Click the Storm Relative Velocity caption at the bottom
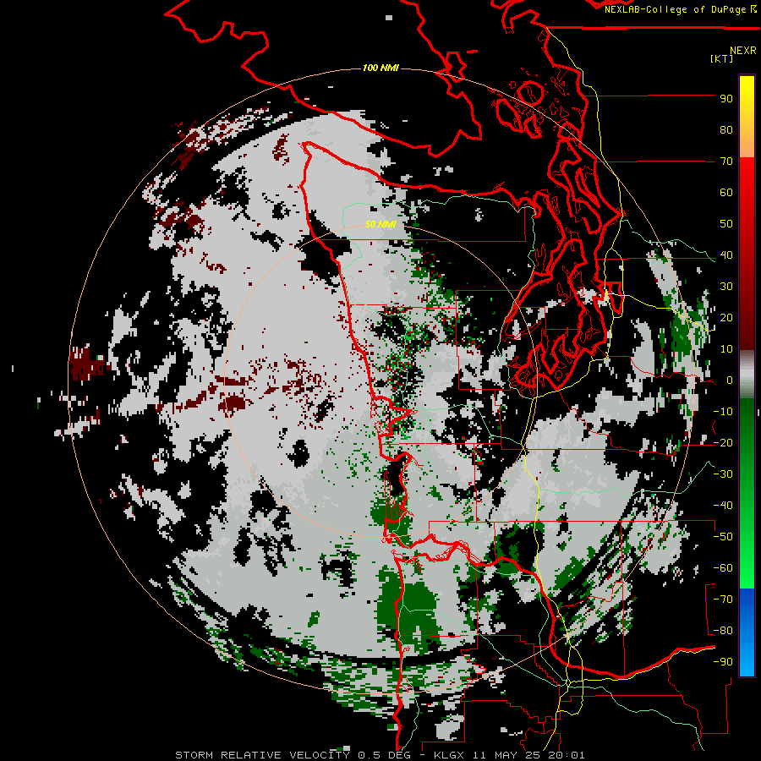761x761 pixels. (x=380, y=755)
